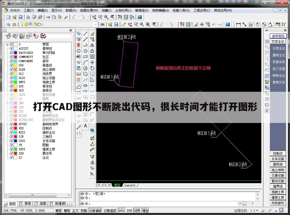The width and height of the screenshot is (290, 215).
Task: Collapse the right side panel minus button
Action: 267,30
